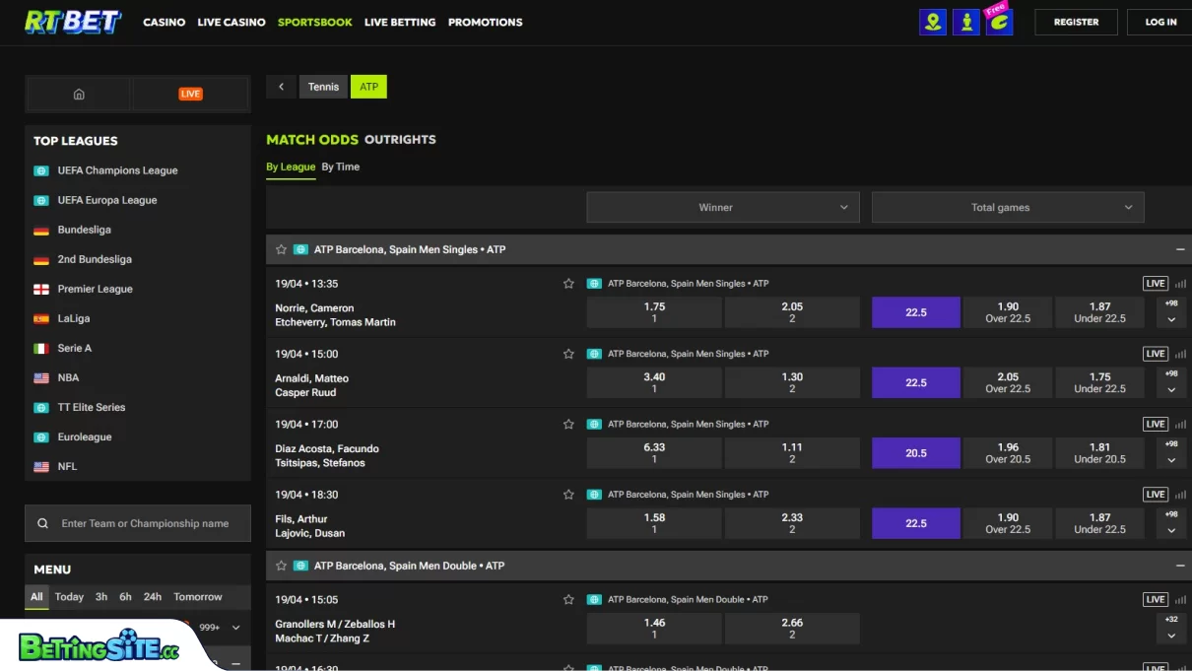Click the search magnifier icon
Image resolution: width=1192 pixels, height=671 pixels.
(x=42, y=524)
